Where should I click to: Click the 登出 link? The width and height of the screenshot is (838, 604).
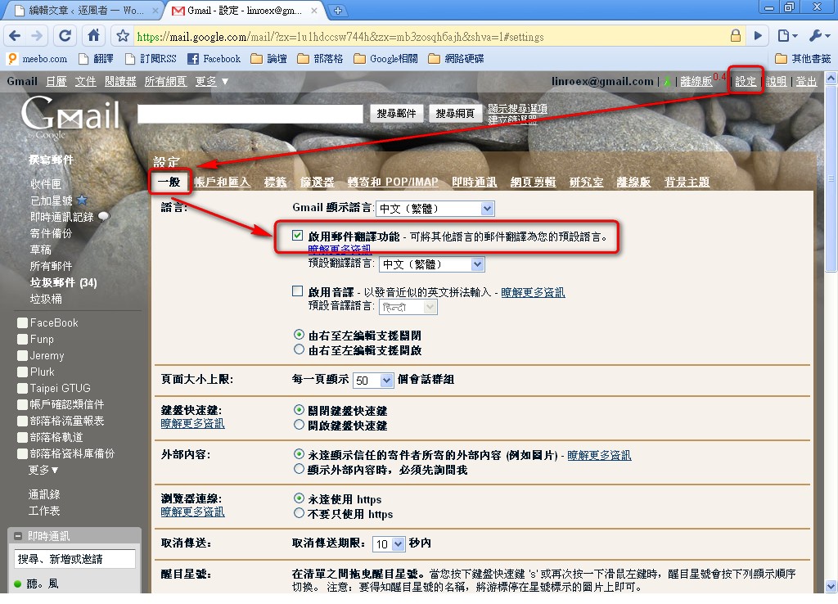(806, 81)
